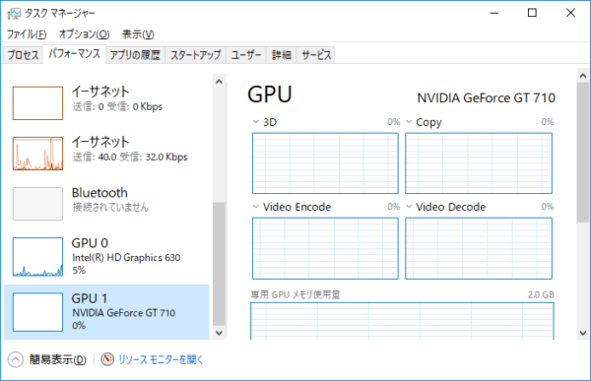Click the main panel scrollbar thumb
Image resolution: width=591 pixels, height=381 pixels.
pos(583,153)
